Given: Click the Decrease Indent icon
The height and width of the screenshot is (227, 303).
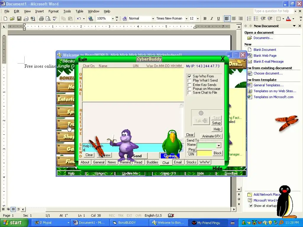Looking at the screenshot, I should coord(263,19).
